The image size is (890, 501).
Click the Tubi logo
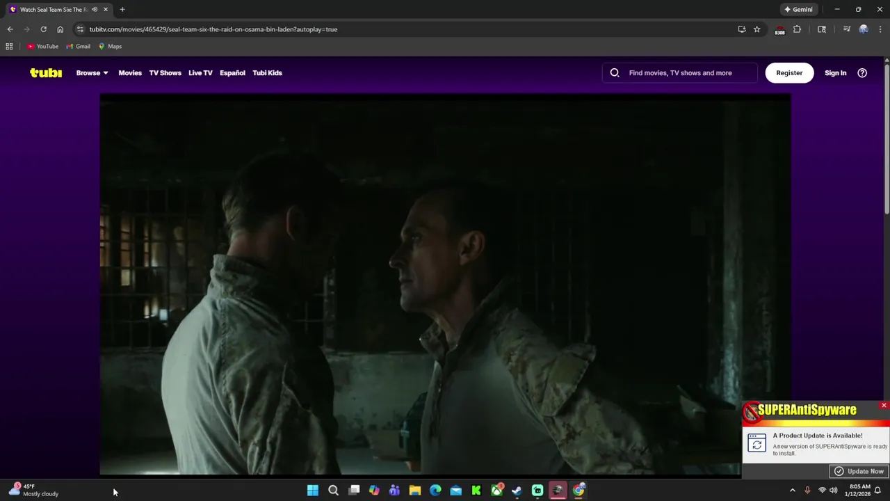pyautogui.click(x=46, y=72)
